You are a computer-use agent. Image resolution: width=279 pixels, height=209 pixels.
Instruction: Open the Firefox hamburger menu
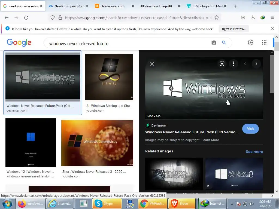[x=272, y=17]
